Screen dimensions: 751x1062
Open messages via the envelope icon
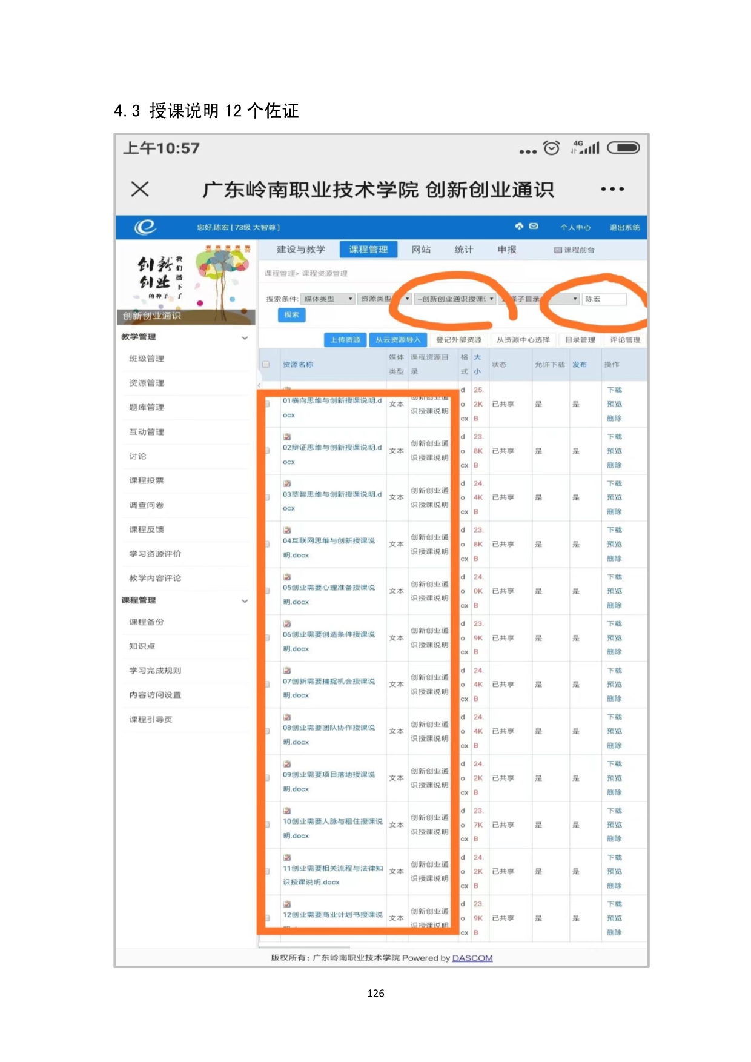click(534, 227)
